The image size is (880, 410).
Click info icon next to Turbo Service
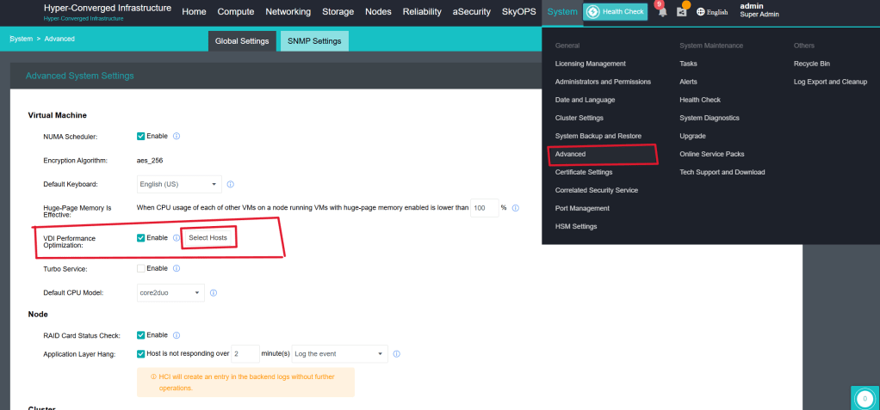click(177, 268)
